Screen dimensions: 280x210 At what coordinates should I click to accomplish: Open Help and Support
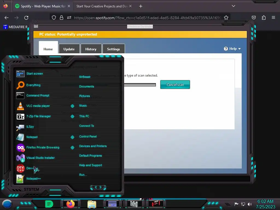(91, 165)
